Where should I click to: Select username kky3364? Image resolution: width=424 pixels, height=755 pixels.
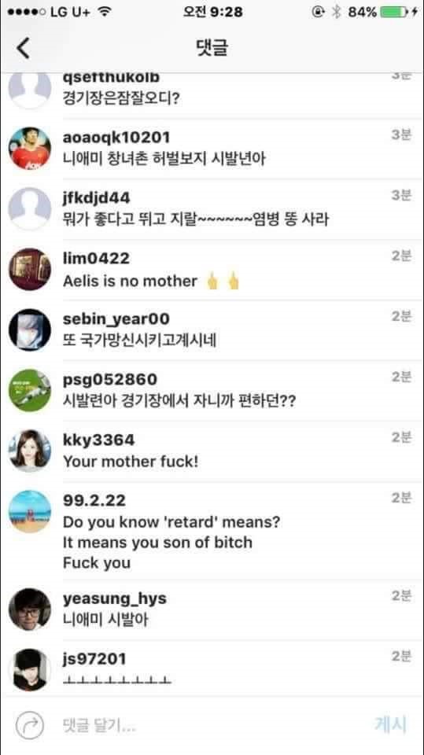99,440
